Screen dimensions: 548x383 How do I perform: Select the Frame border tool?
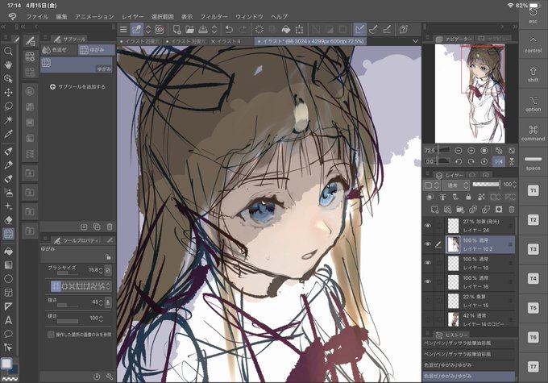click(x=8, y=293)
